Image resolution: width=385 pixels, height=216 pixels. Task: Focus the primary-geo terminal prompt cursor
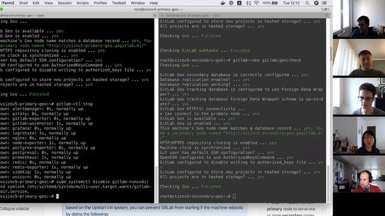tap(58, 196)
